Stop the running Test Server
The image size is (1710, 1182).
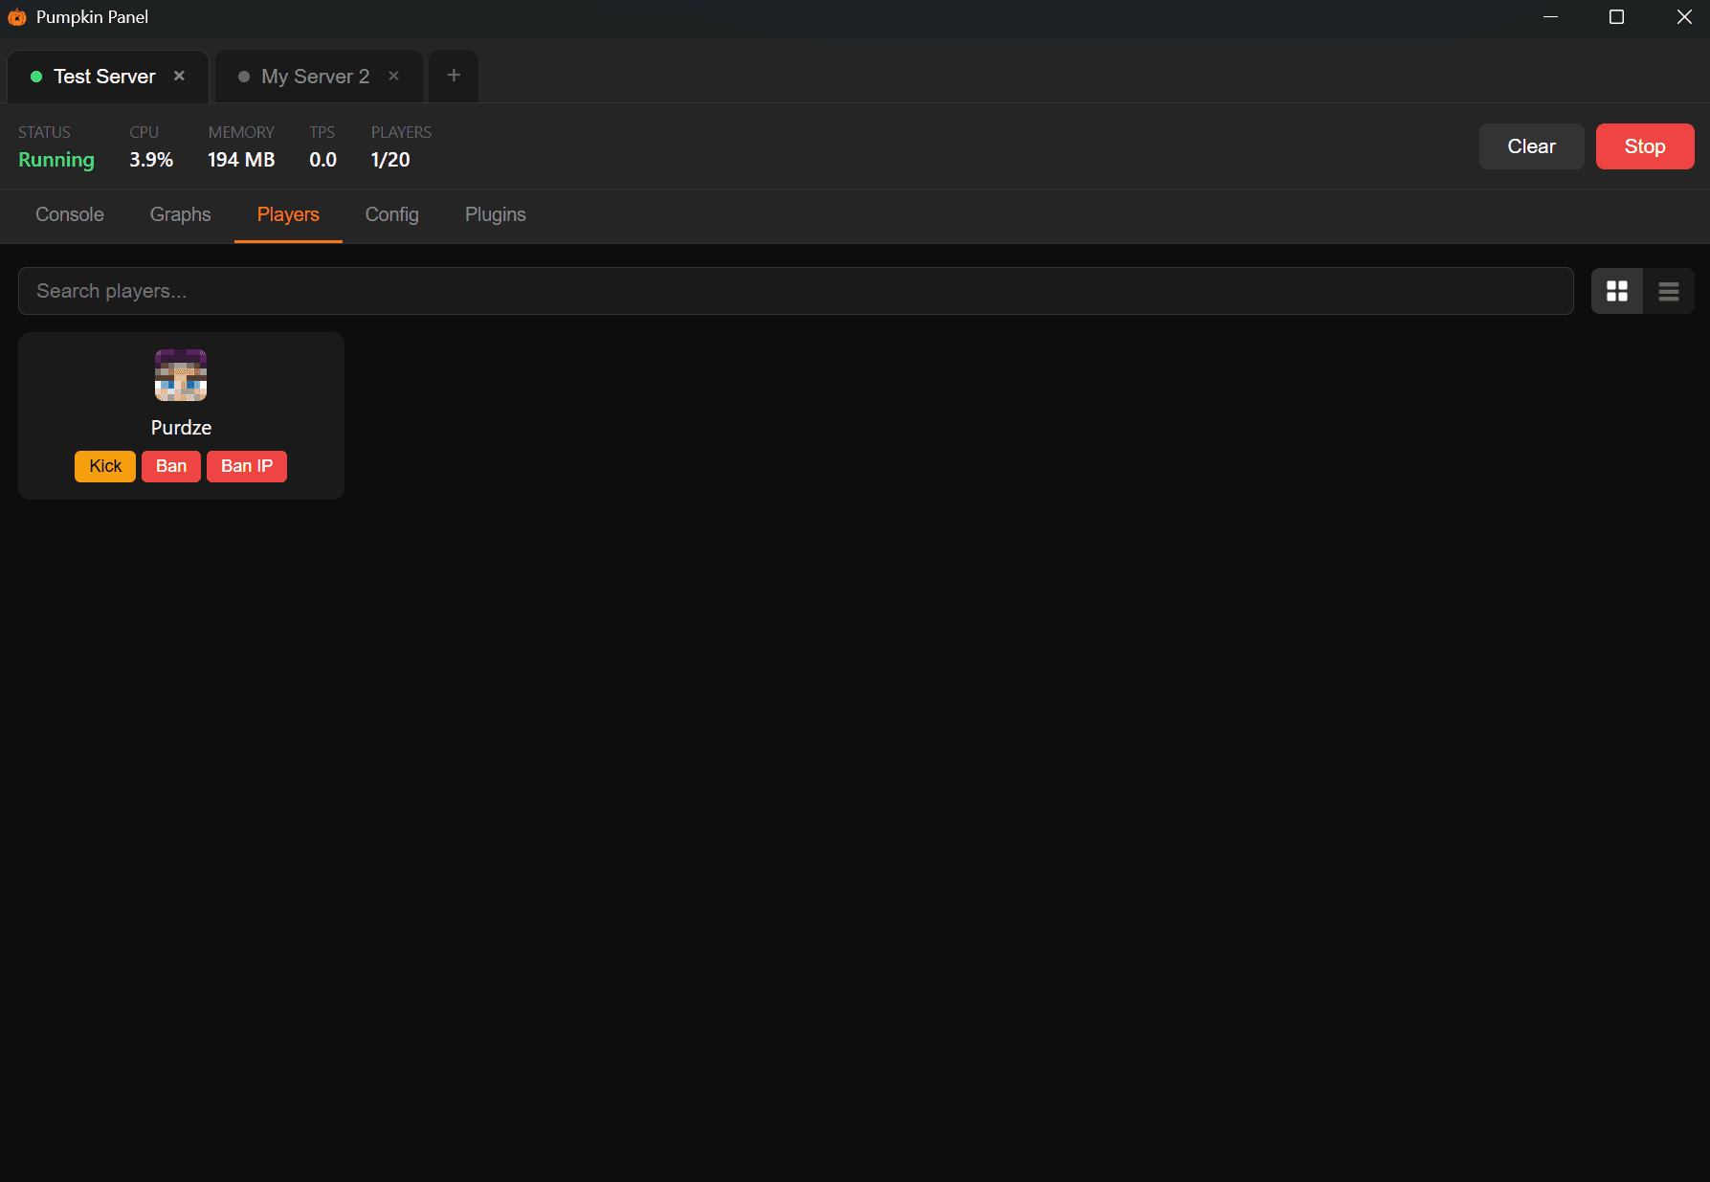(1644, 145)
